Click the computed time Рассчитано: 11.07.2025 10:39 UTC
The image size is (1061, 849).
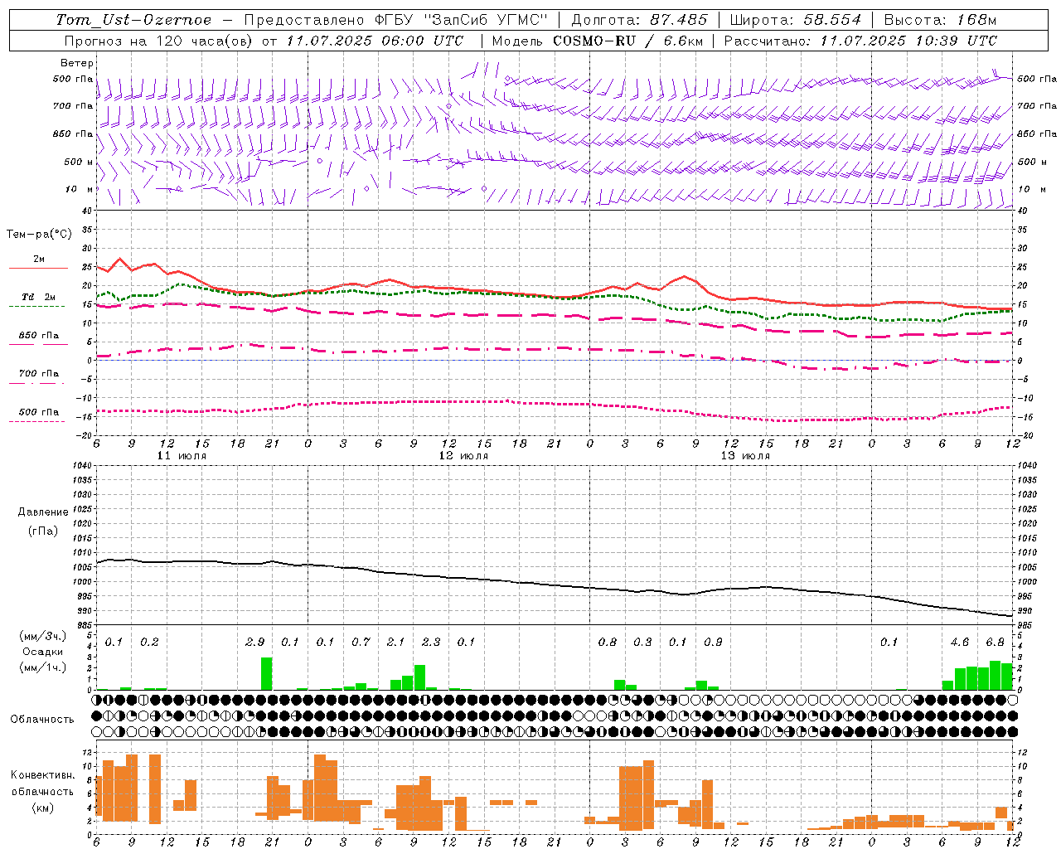click(x=860, y=41)
